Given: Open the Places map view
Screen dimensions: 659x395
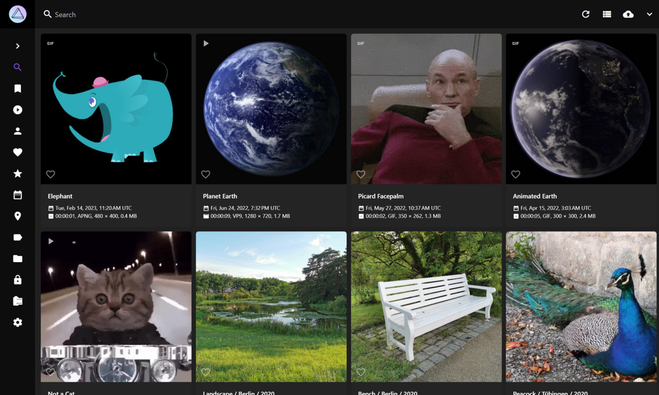Looking at the screenshot, I should [18, 216].
